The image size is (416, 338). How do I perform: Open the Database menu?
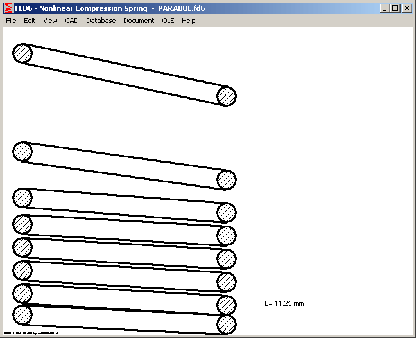(x=101, y=21)
